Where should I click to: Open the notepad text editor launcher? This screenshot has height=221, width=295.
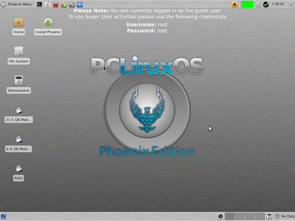coord(47,4)
